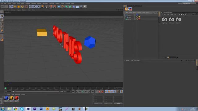This screenshot has height=111, width=198.
Task: Open the Render menu
Action: [39, 3]
